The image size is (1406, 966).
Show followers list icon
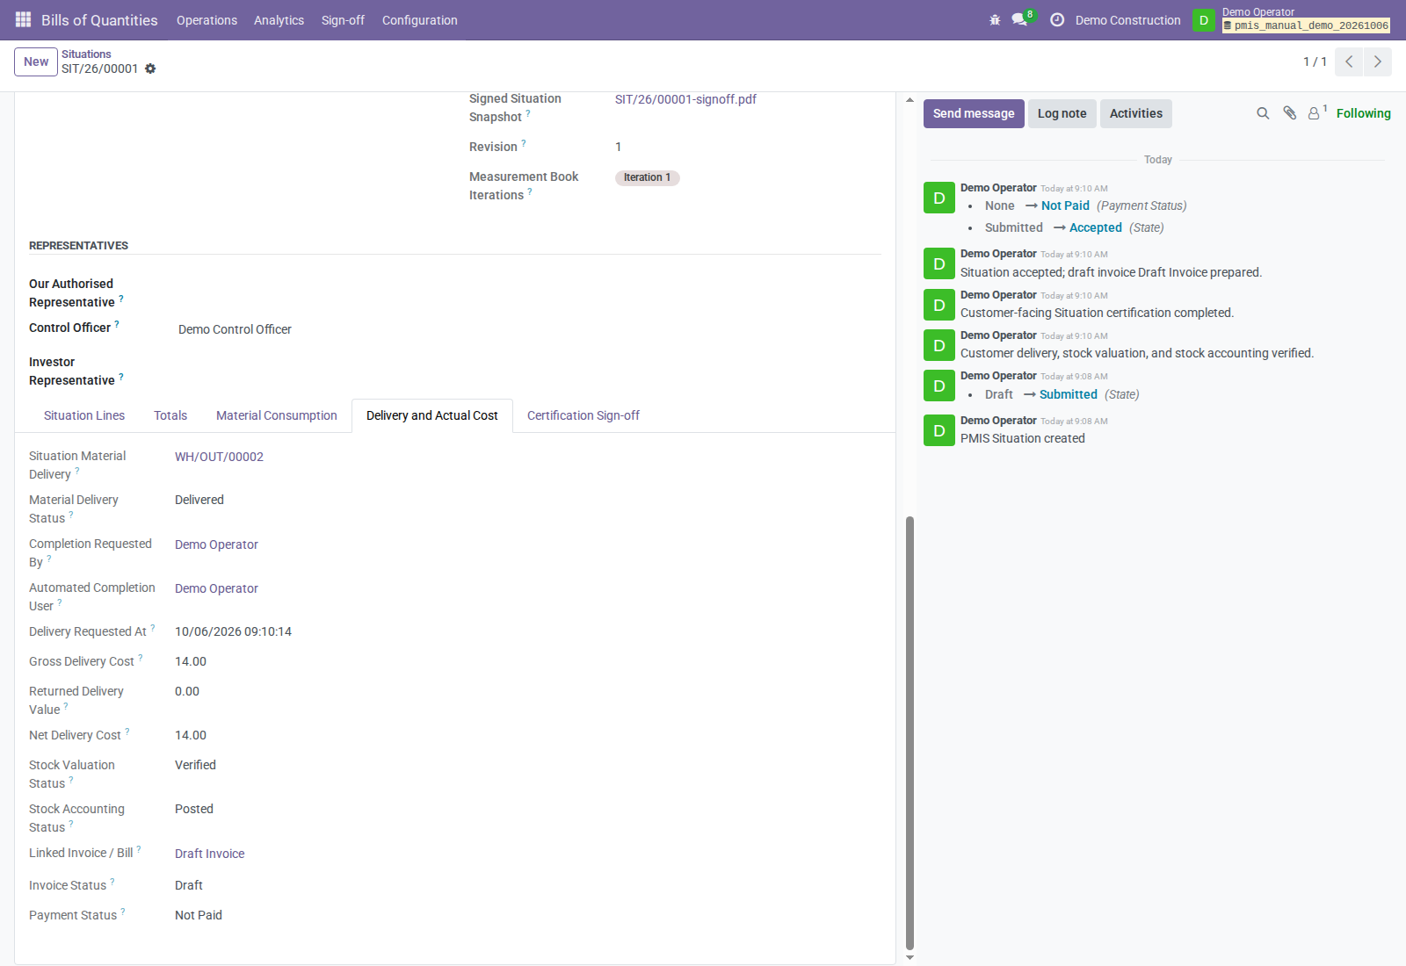click(1315, 113)
